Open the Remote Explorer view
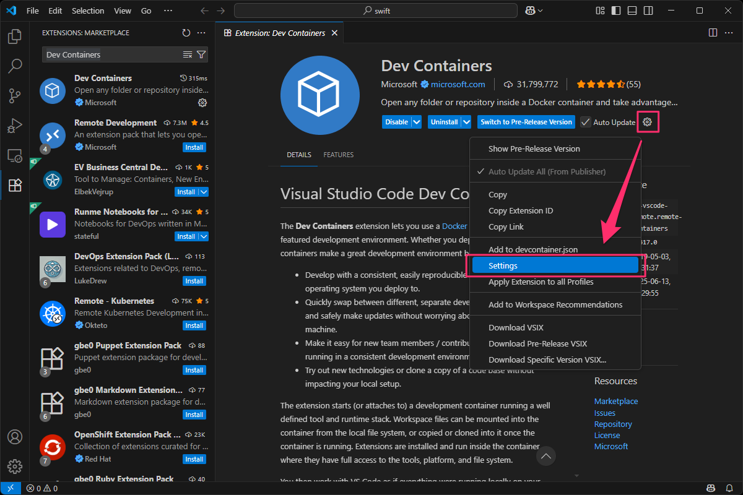 click(15, 155)
